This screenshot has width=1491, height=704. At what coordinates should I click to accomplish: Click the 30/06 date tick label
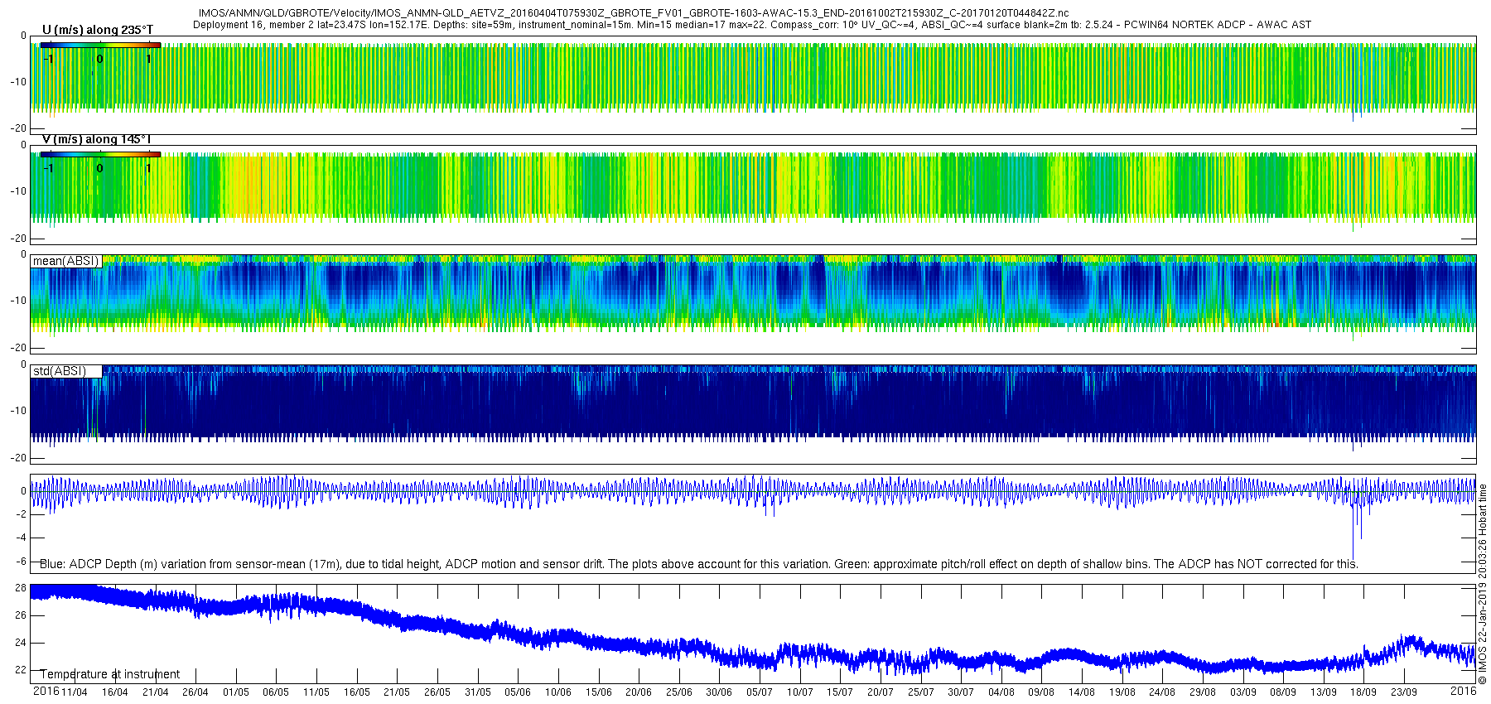click(719, 692)
